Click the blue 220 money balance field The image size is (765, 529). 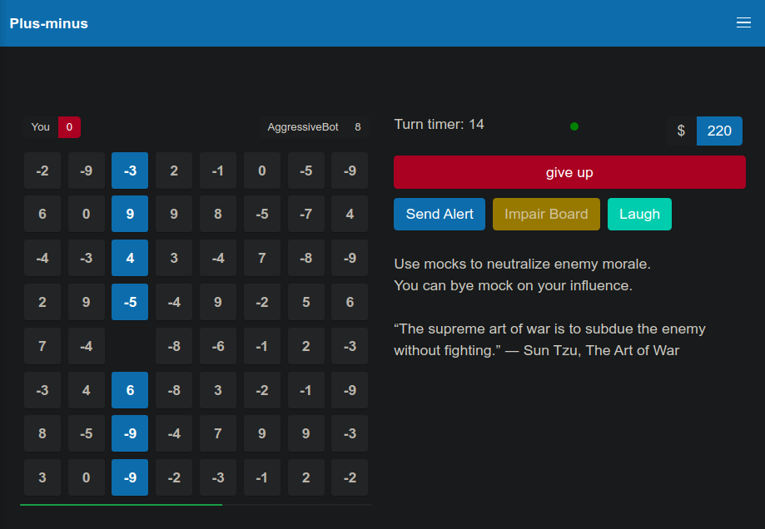(718, 131)
